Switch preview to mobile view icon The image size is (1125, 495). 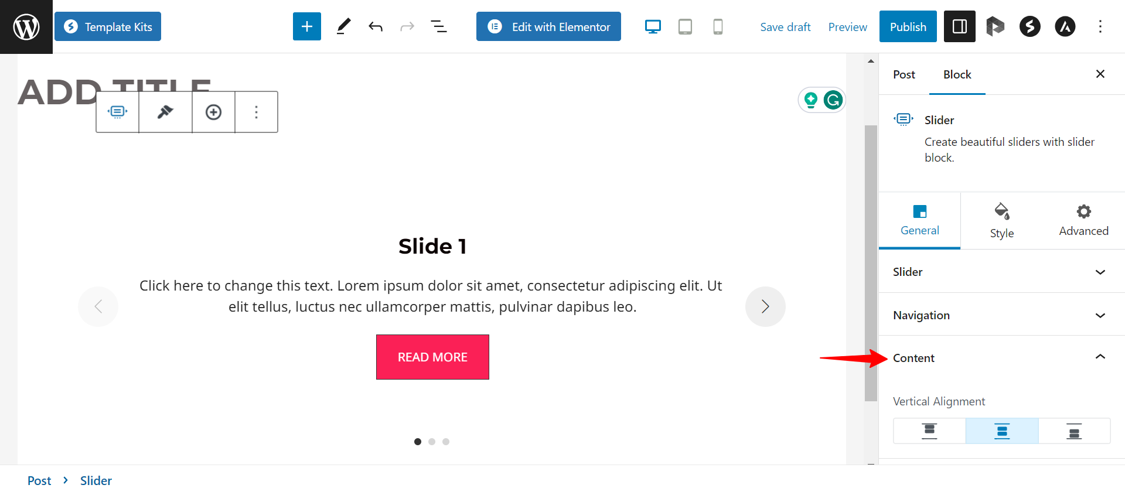[x=718, y=26]
